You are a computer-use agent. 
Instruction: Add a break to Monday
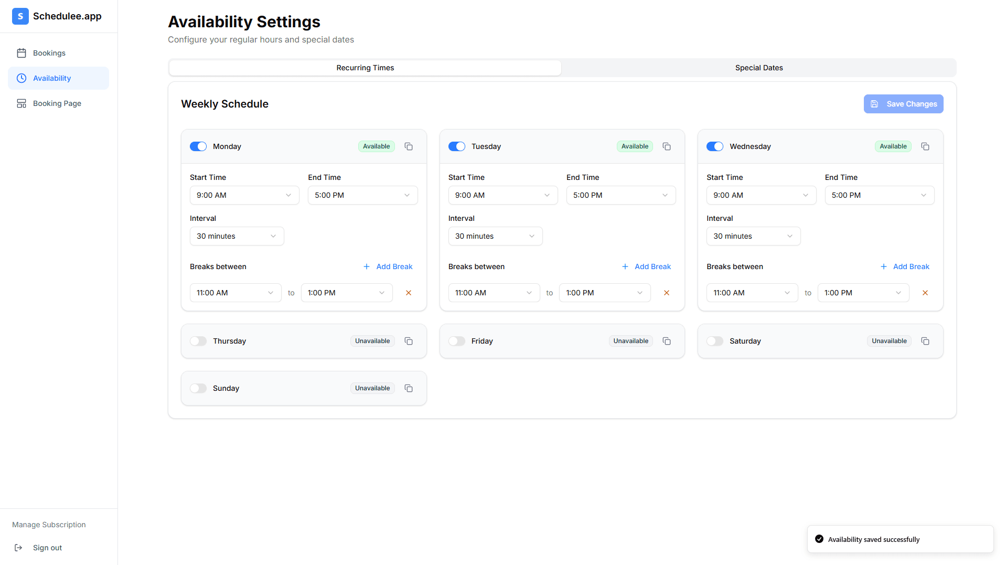[388, 266]
